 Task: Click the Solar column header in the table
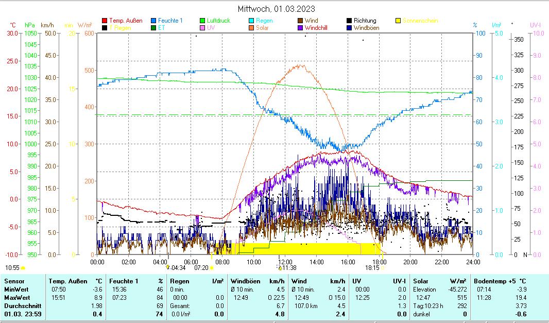[x=420, y=281]
